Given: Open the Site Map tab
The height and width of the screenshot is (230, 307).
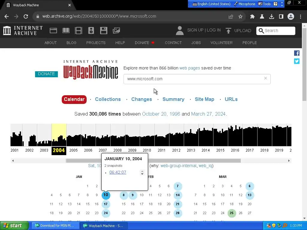Looking at the screenshot, I should point(204,99).
